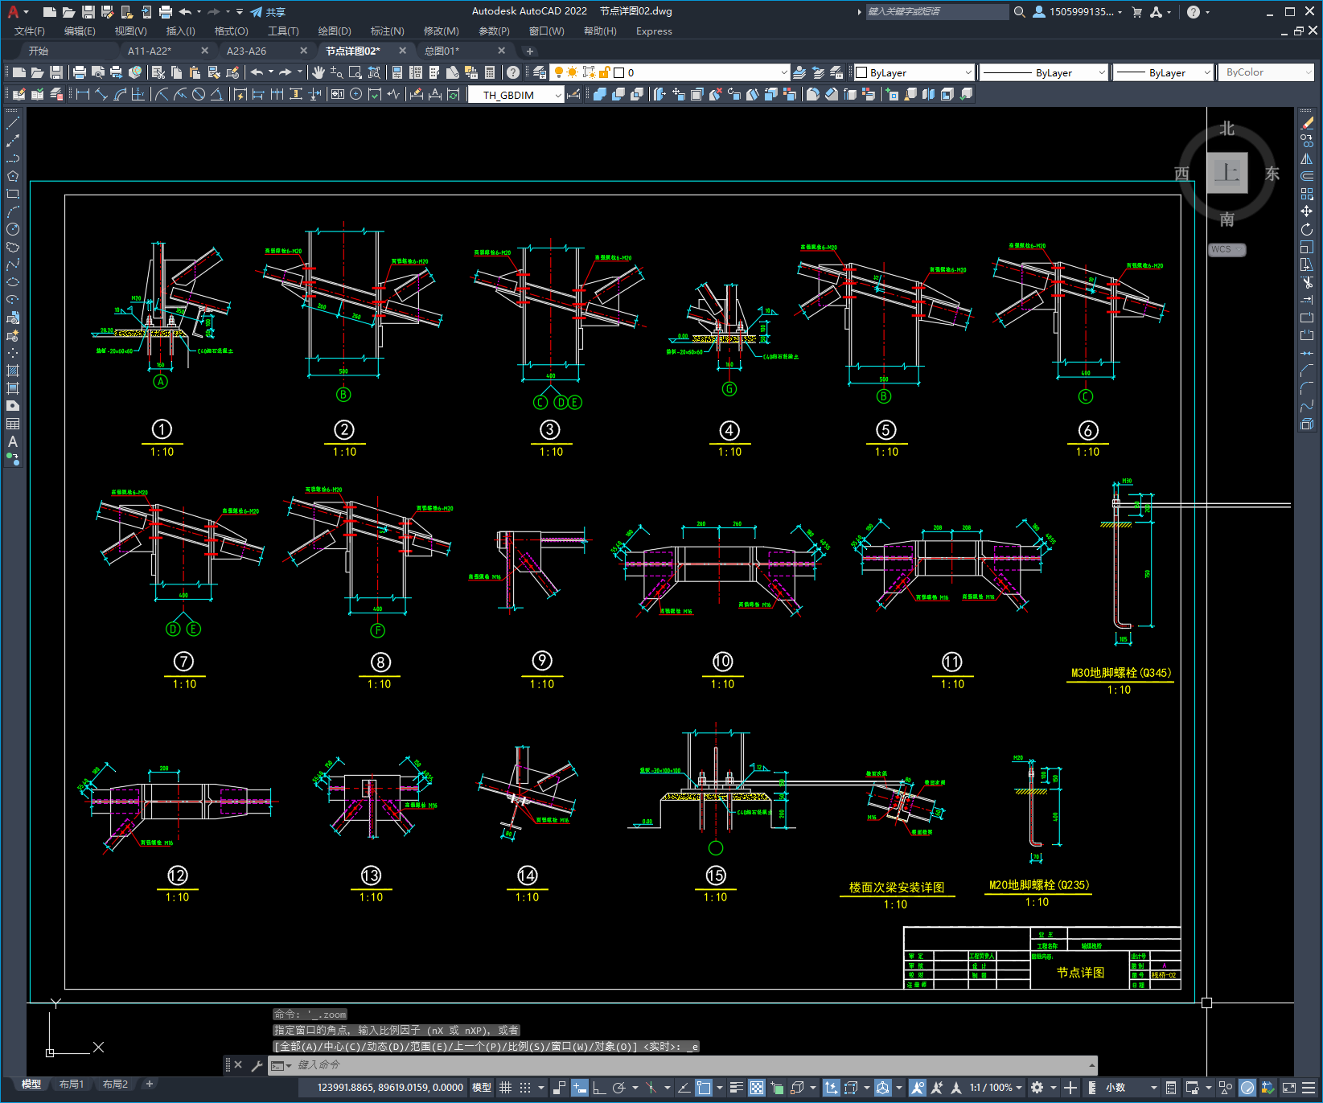Open the 文件(F) menu
This screenshot has height=1103, width=1323.
click(30, 31)
